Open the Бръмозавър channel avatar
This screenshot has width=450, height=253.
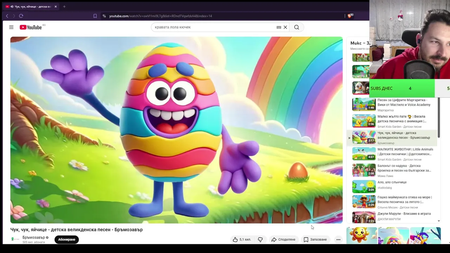click(15, 239)
